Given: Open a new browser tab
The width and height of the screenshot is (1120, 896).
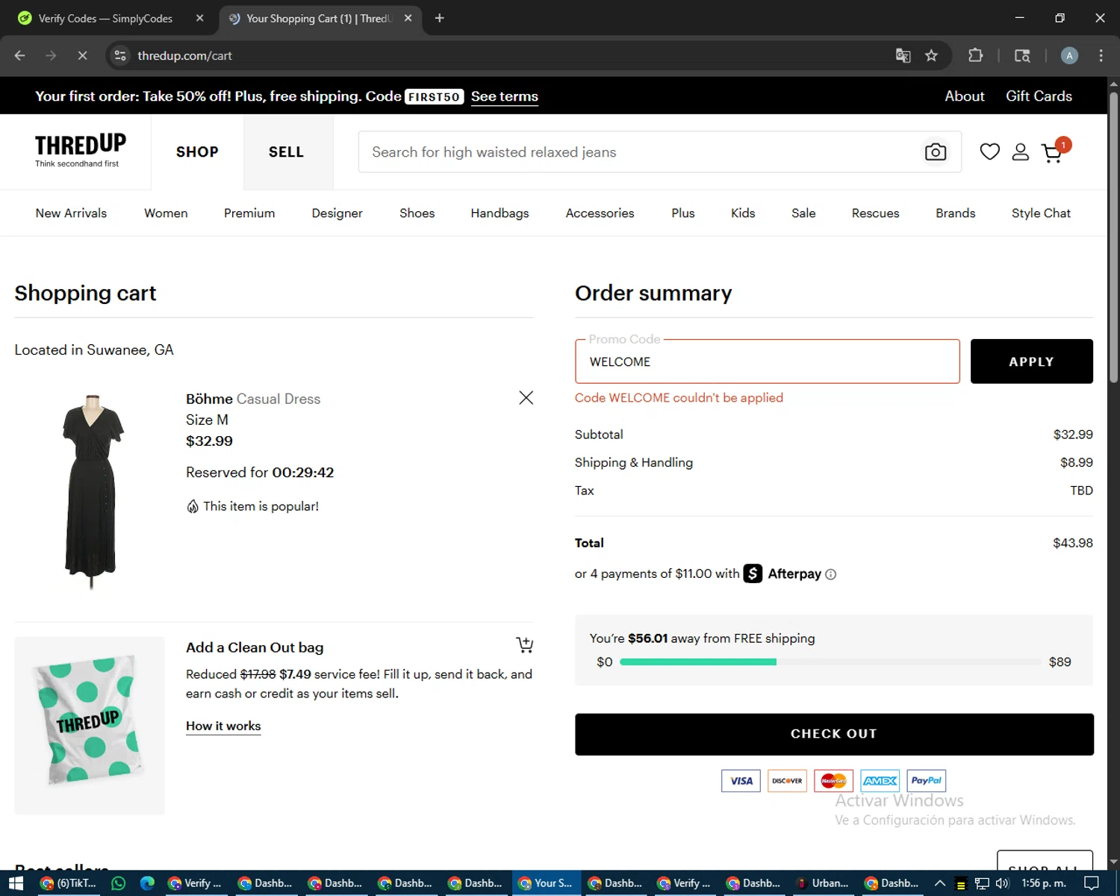Looking at the screenshot, I should 439,18.
